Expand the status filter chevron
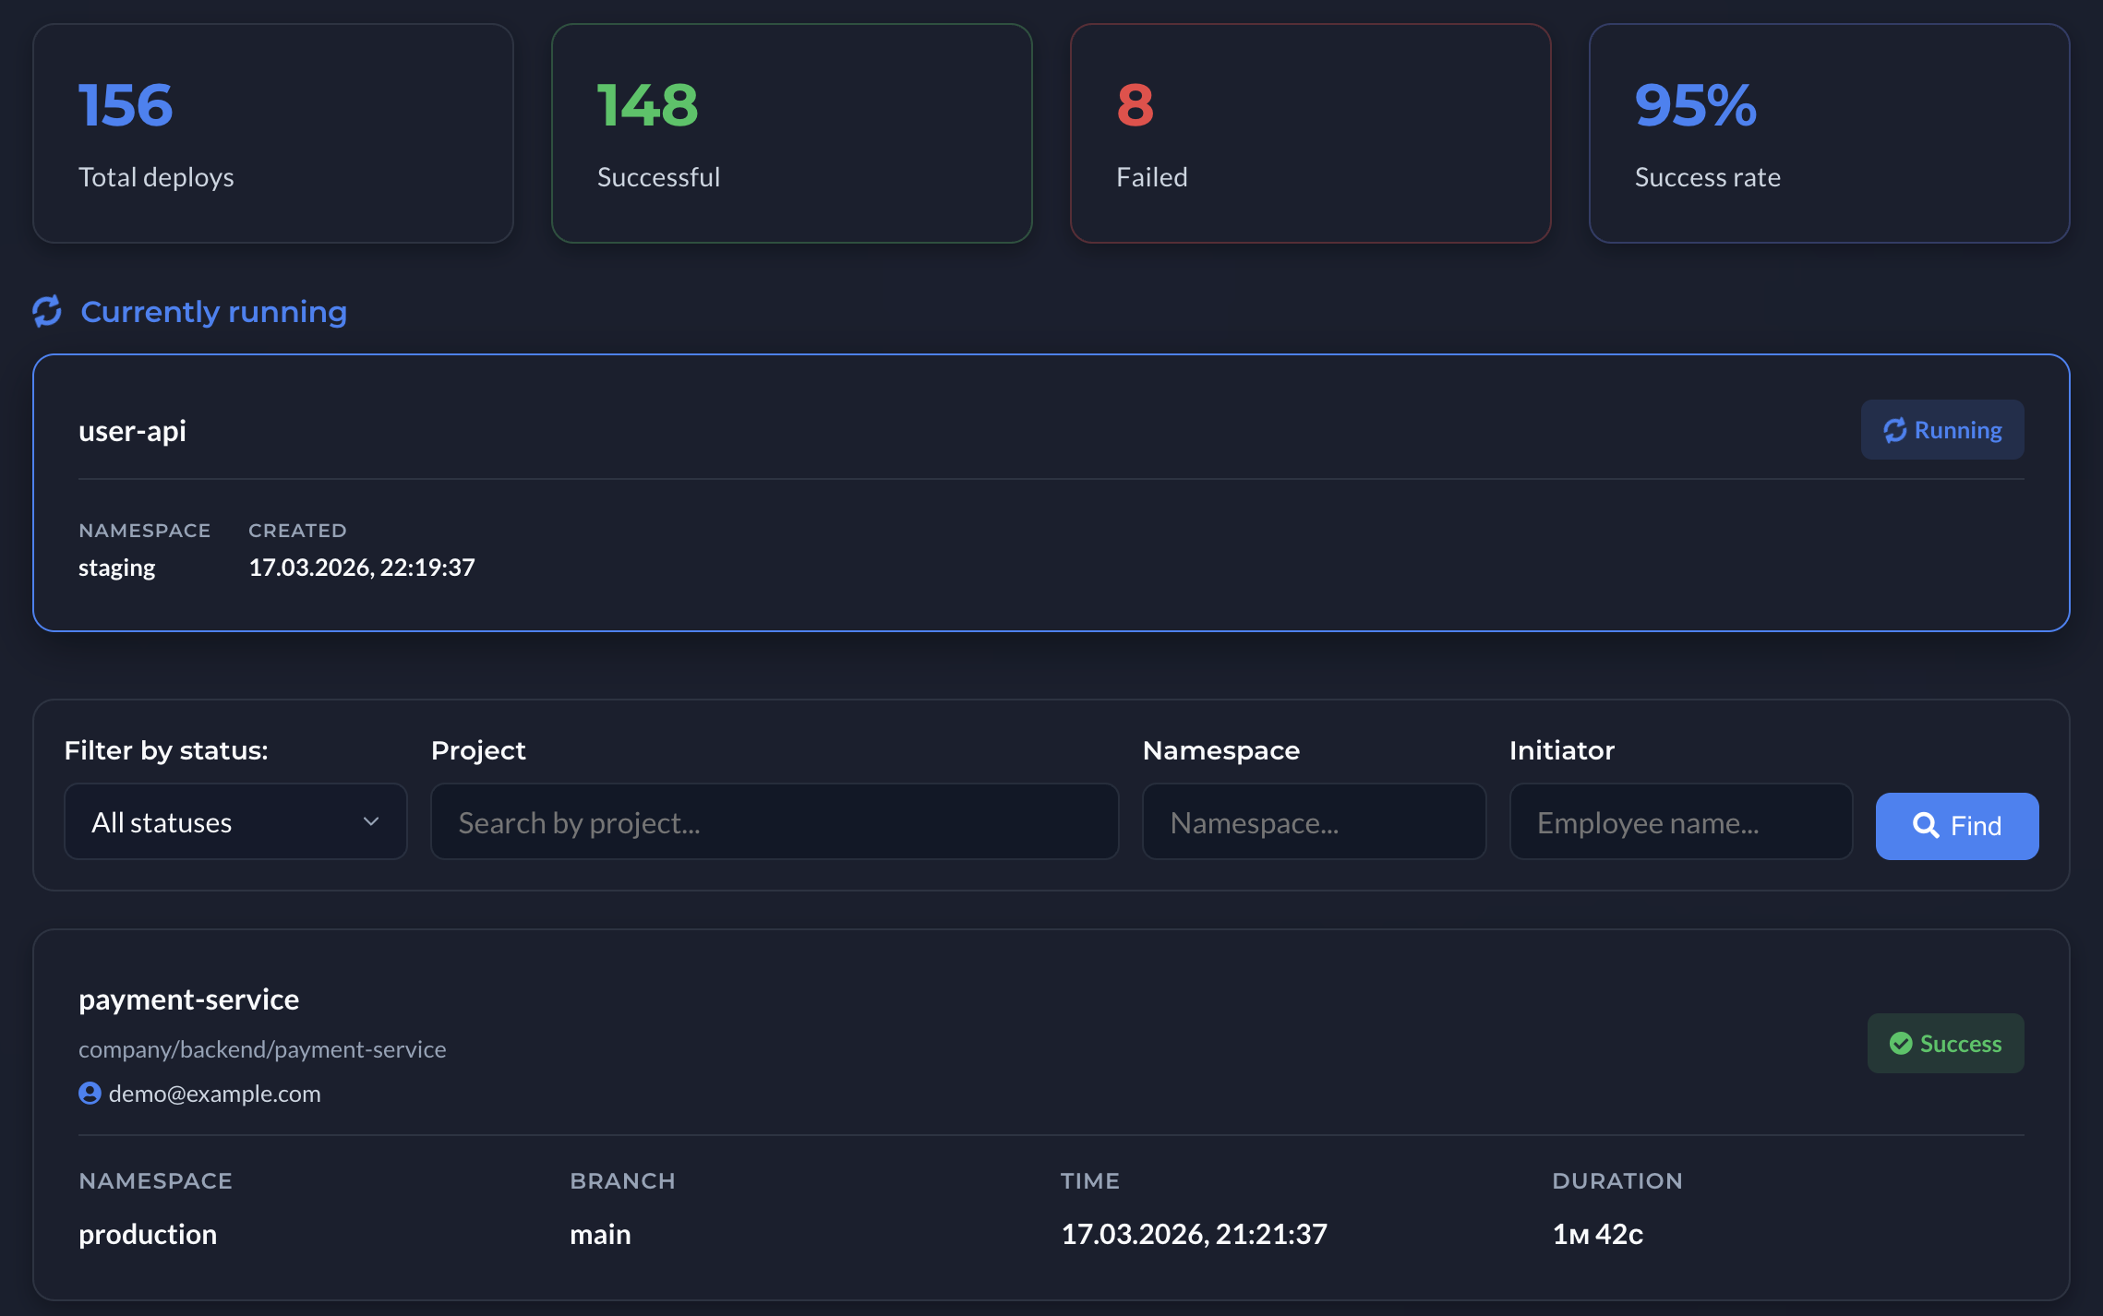This screenshot has height=1316, width=2103. click(x=372, y=821)
